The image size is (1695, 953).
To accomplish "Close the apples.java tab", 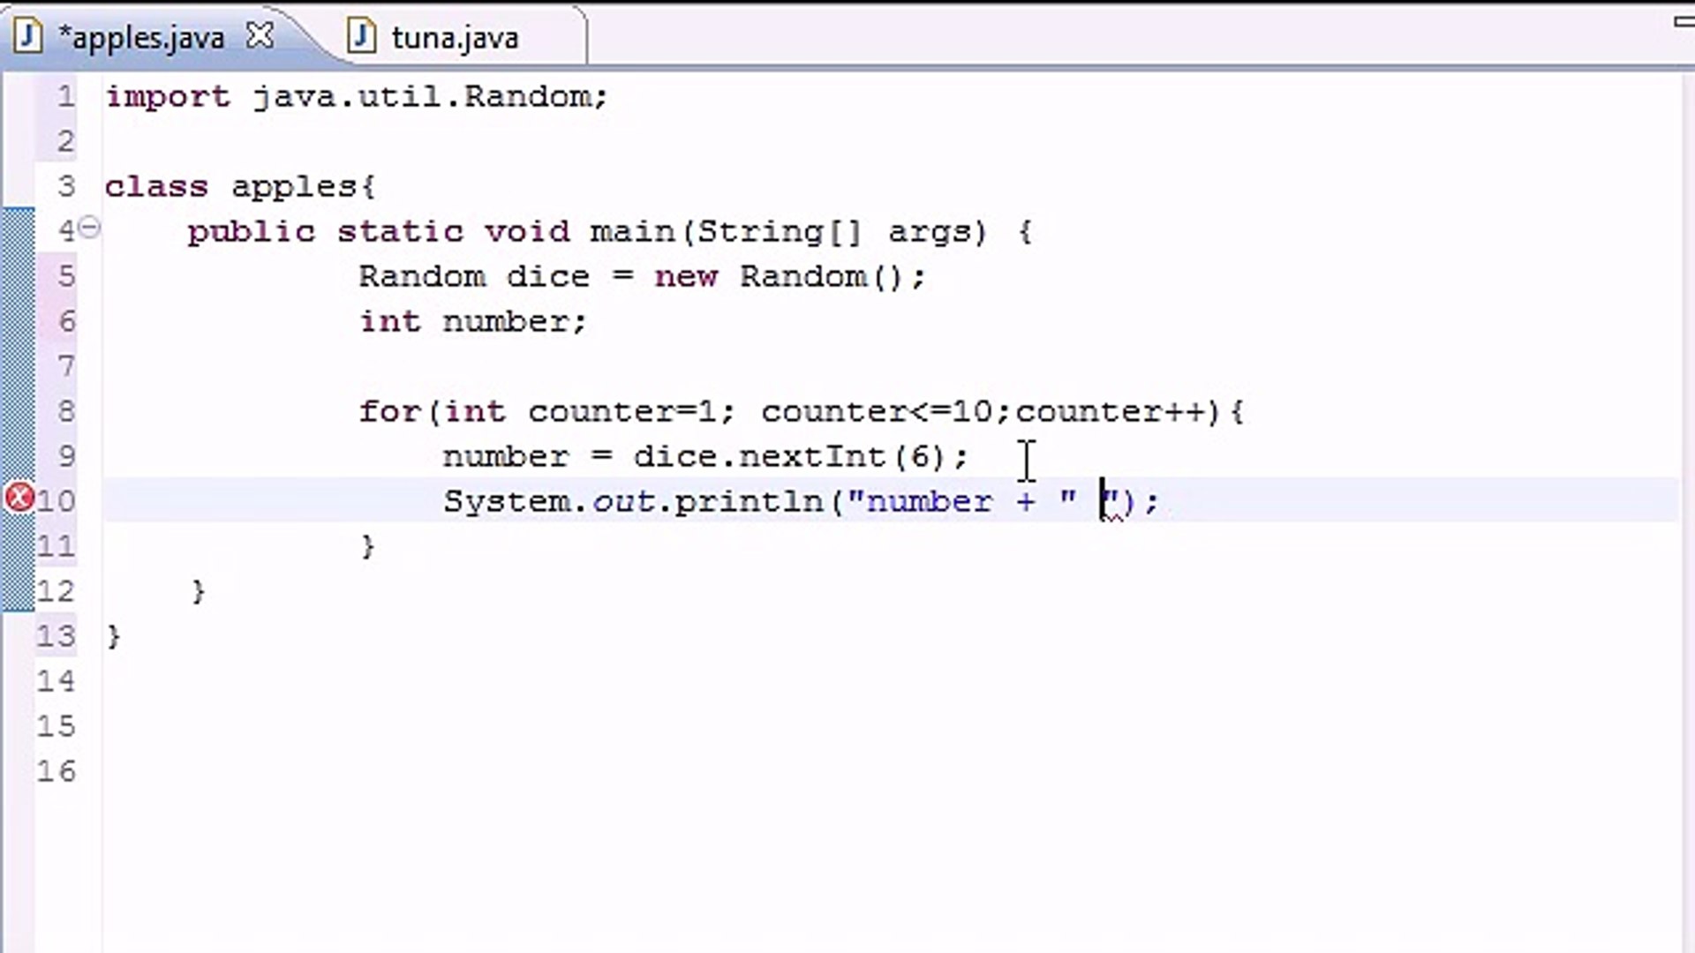I will 260,36.
